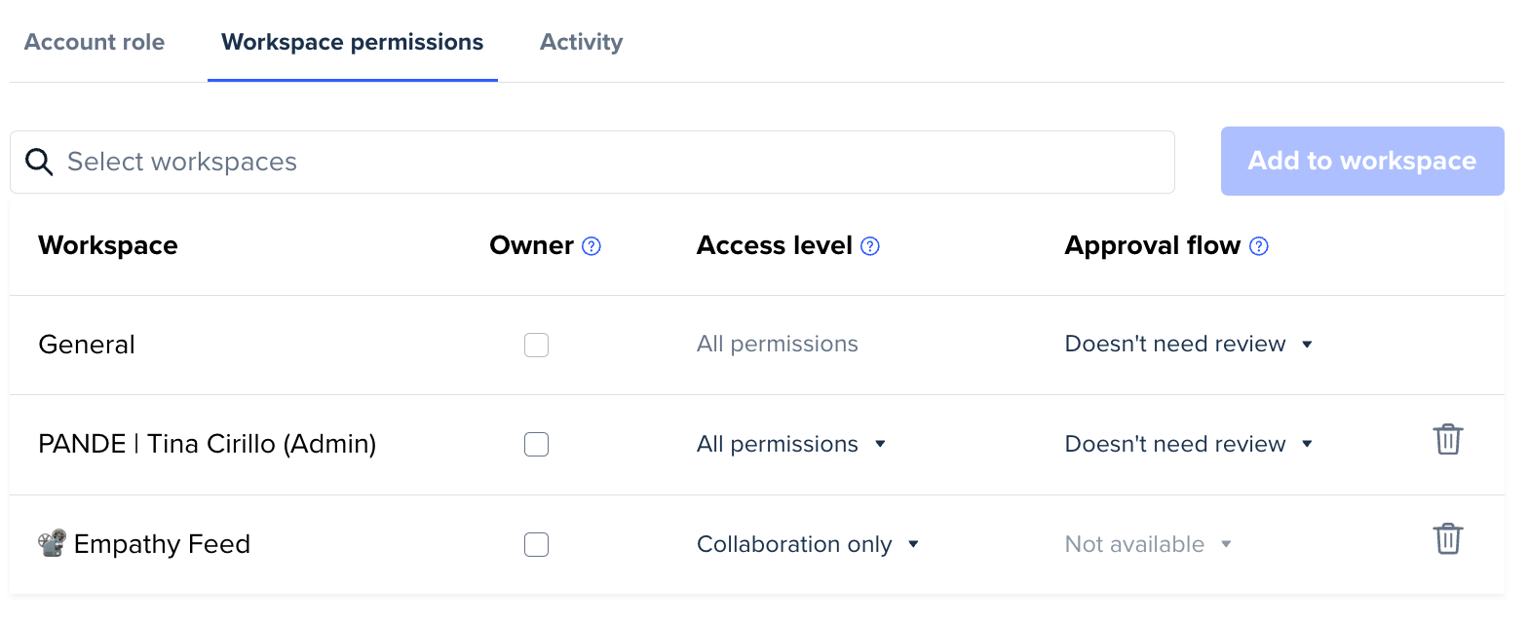This screenshot has width=1528, height=621.
Task: Open PANDE's Doesn't need review dropdown
Action: (x=1189, y=445)
